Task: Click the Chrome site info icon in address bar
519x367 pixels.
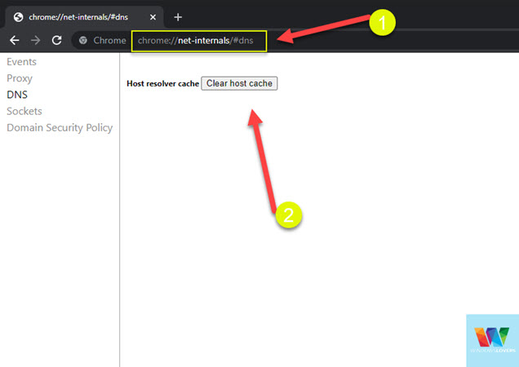Action: click(x=82, y=41)
